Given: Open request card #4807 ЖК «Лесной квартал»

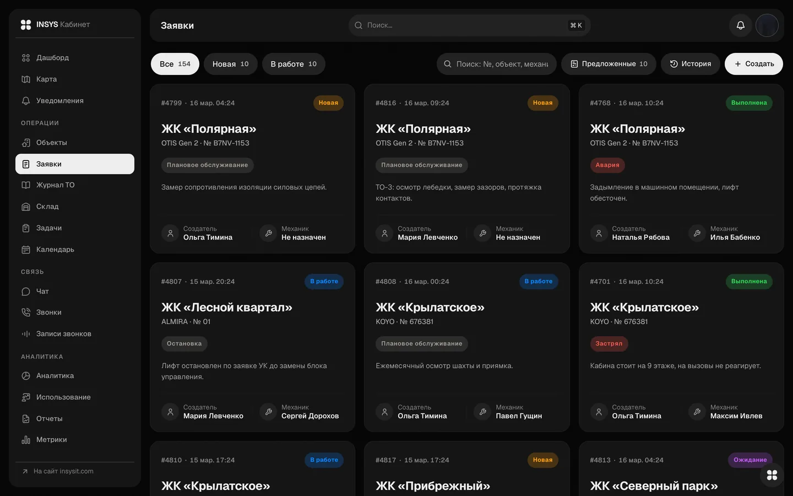Looking at the screenshot, I should tap(253, 347).
